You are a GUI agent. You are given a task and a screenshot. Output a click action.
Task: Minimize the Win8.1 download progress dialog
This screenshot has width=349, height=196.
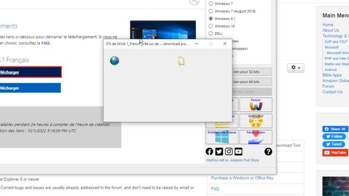196,44
